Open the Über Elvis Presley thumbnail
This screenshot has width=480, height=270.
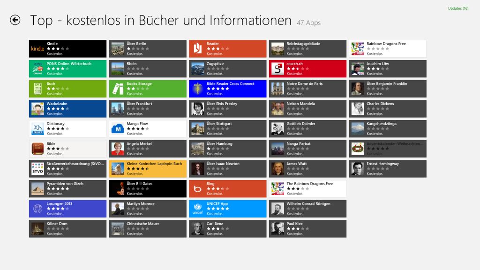click(x=198, y=109)
